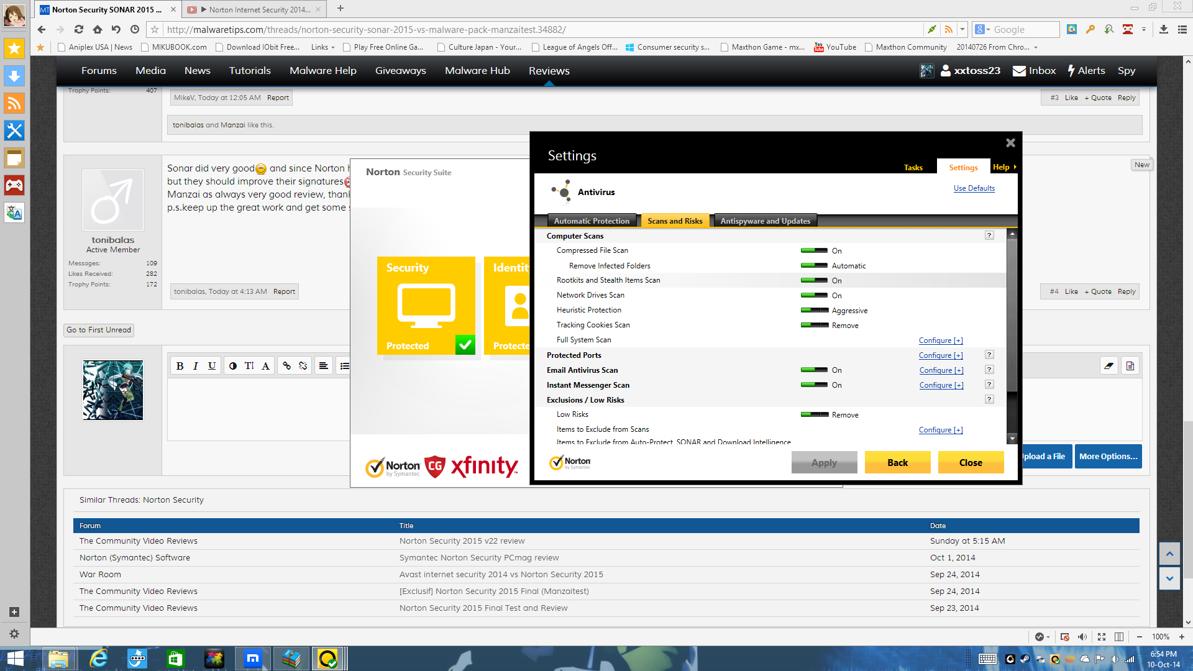Click the text alignment editor icon

click(x=324, y=366)
